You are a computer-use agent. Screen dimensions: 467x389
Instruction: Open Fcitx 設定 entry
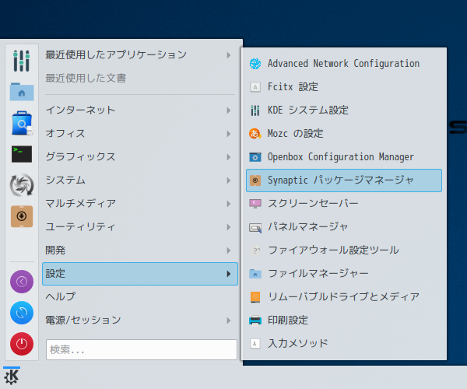pos(344,87)
